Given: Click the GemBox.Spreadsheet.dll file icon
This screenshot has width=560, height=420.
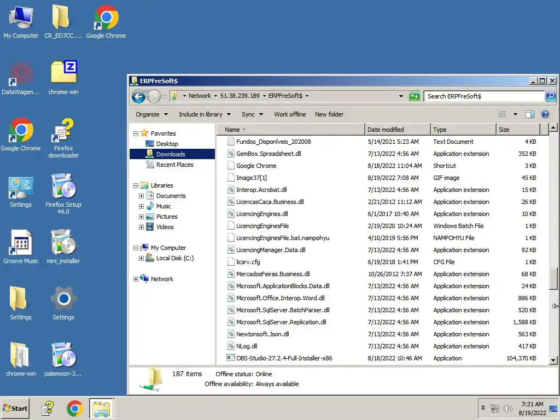Looking at the screenshot, I should [231, 154].
